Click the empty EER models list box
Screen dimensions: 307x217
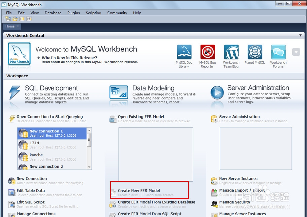point(156,154)
